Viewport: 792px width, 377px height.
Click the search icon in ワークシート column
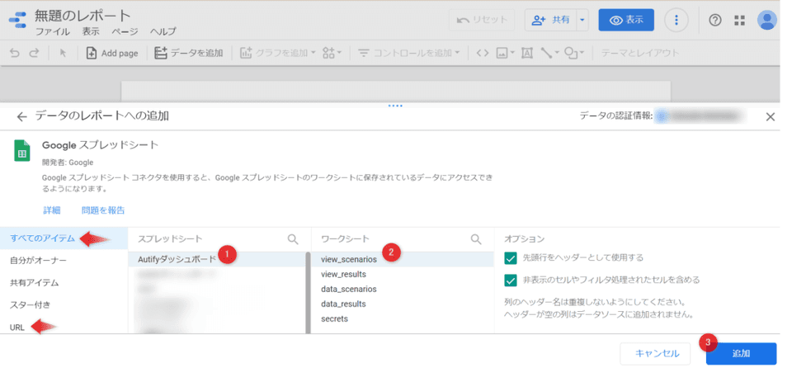coord(476,239)
